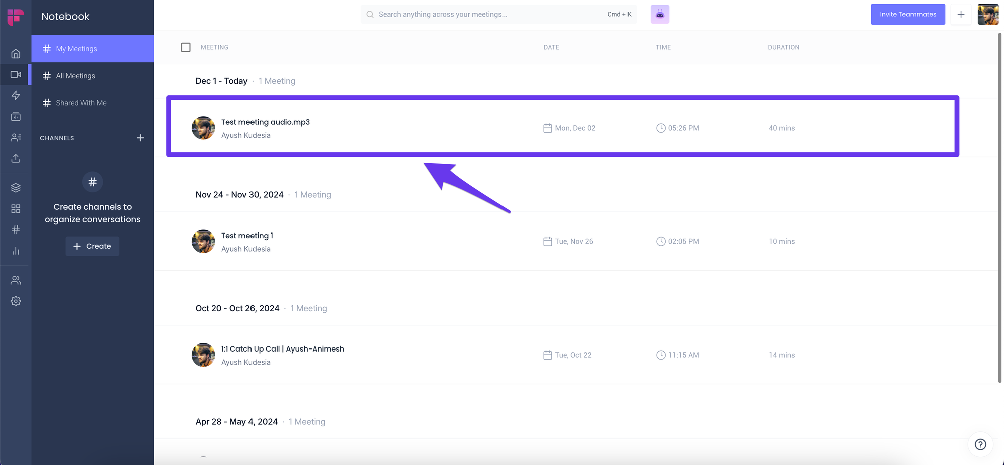Open Test meeting audio.mp3
The height and width of the screenshot is (465, 1004).
266,122
